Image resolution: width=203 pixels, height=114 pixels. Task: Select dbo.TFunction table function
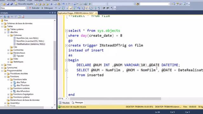[23, 85]
